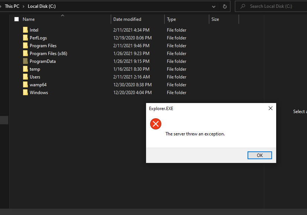Click inside the Search Local Disk field

(271, 6)
